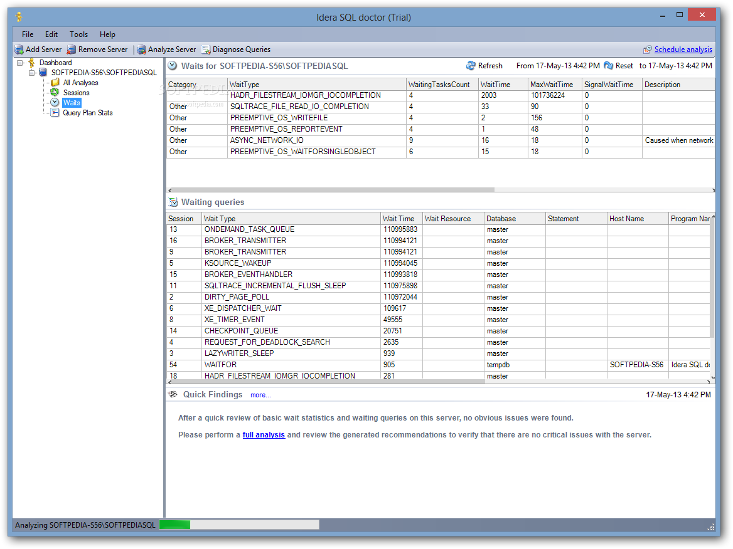The image size is (733, 549).
Task: Click the clock icon beside Waits for header
Action: (x=173, y=66)
